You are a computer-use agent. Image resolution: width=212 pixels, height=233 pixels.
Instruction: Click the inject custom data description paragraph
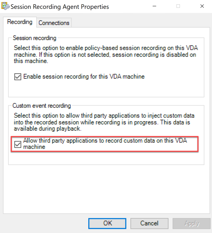coord(104,122)
